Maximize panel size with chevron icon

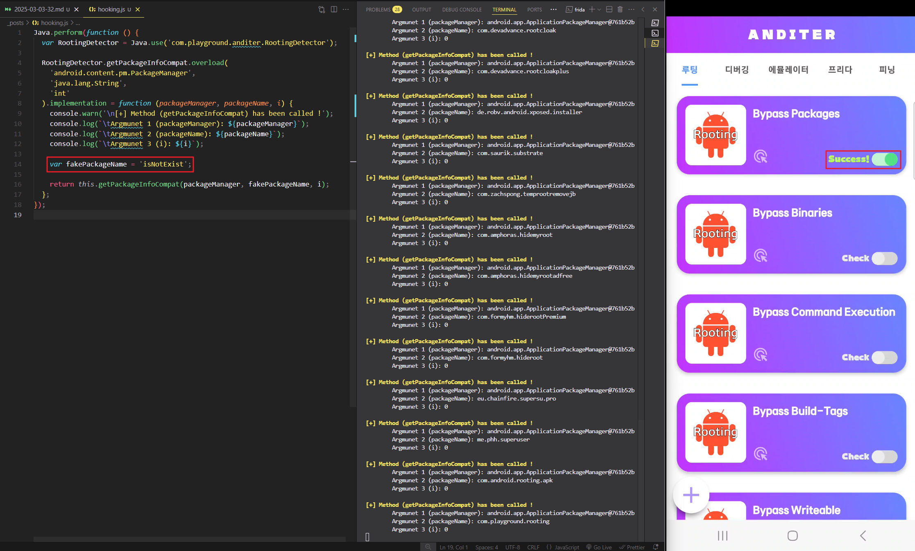(x=643, y=9)
